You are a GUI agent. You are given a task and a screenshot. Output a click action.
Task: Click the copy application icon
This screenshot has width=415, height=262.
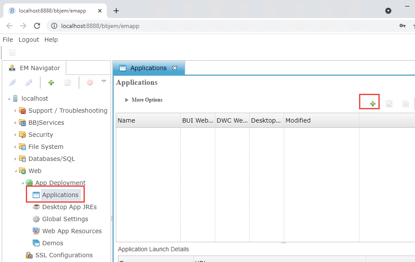(x=406, y=104)
